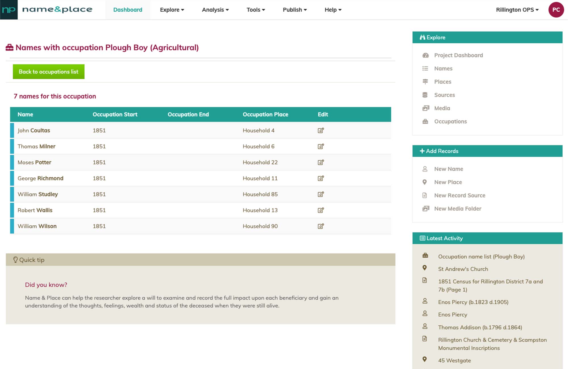Open the Names link in Explore
This screenshot has width=568, height=369.
pos(443,68)
